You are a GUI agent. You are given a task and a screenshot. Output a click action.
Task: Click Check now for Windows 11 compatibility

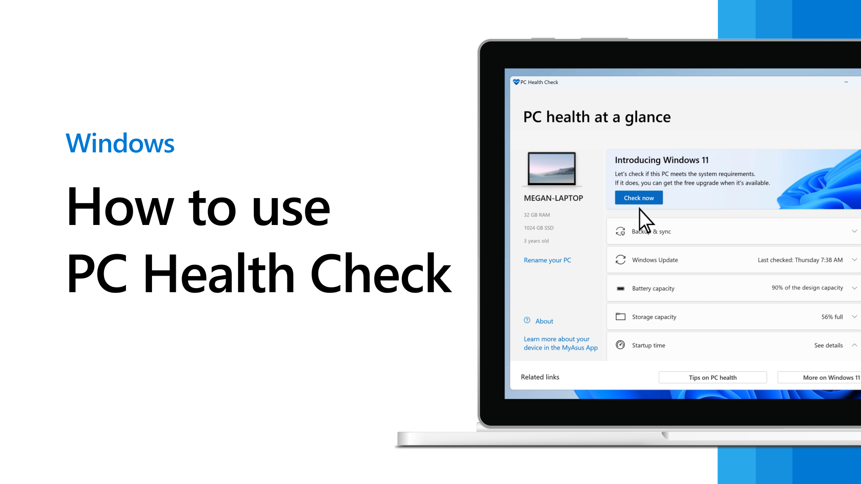pos(639,197)
